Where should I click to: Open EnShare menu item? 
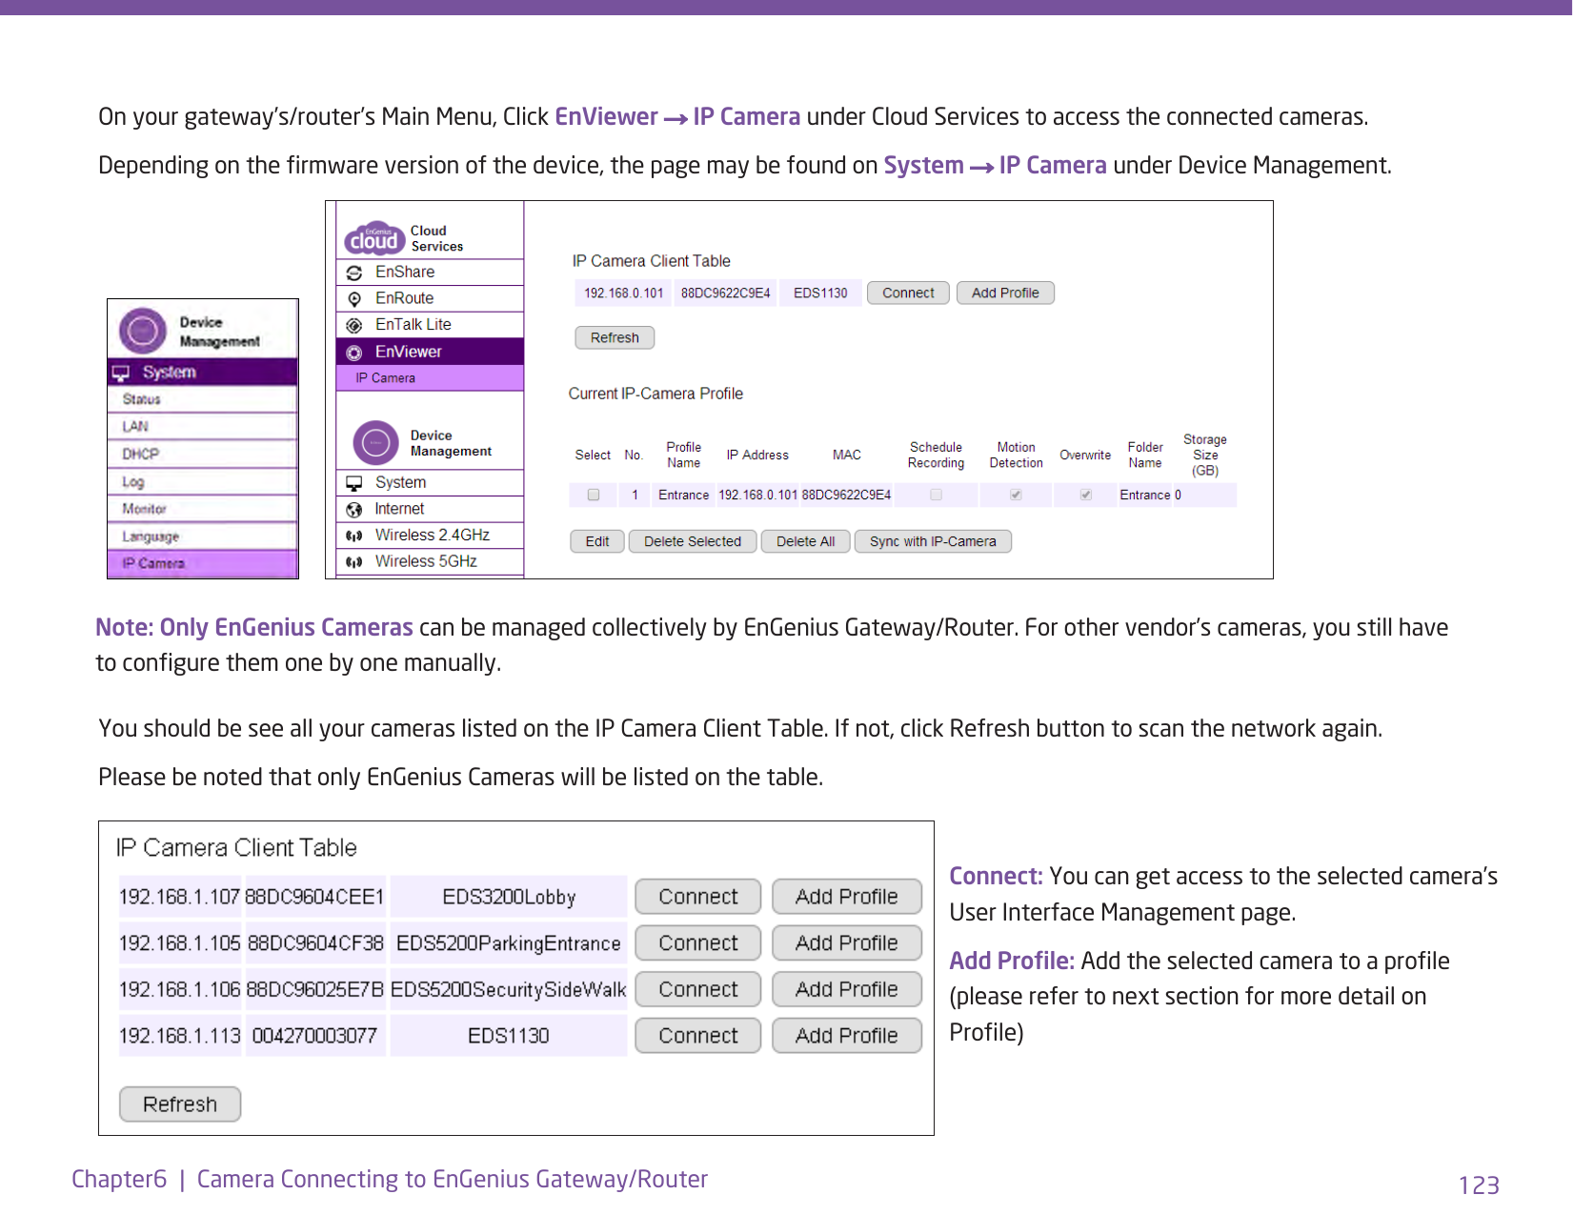pos(430,272)
